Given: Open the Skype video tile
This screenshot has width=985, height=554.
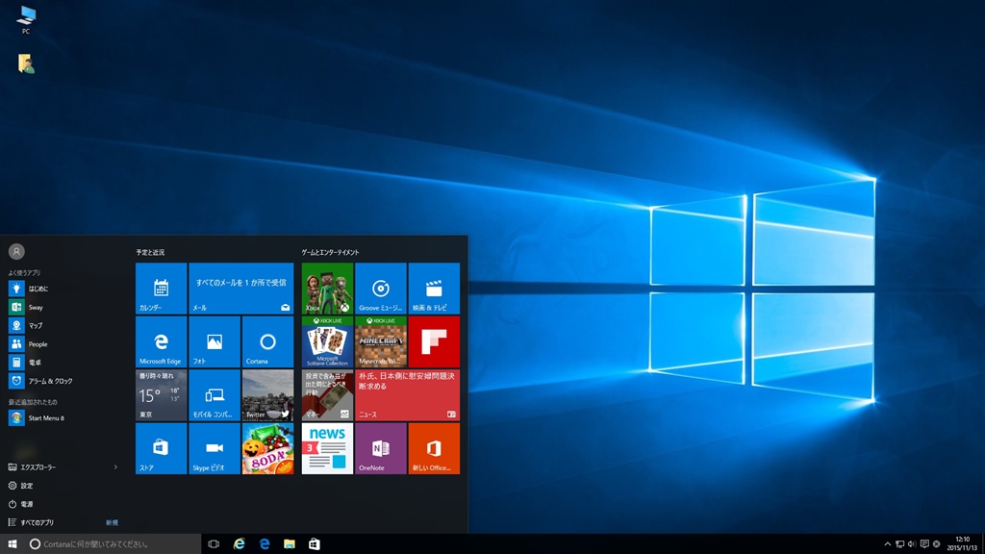Looking at the screenshot, I should (x=214, y=448).
